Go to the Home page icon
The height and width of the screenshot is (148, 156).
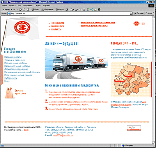coord(28,9)
